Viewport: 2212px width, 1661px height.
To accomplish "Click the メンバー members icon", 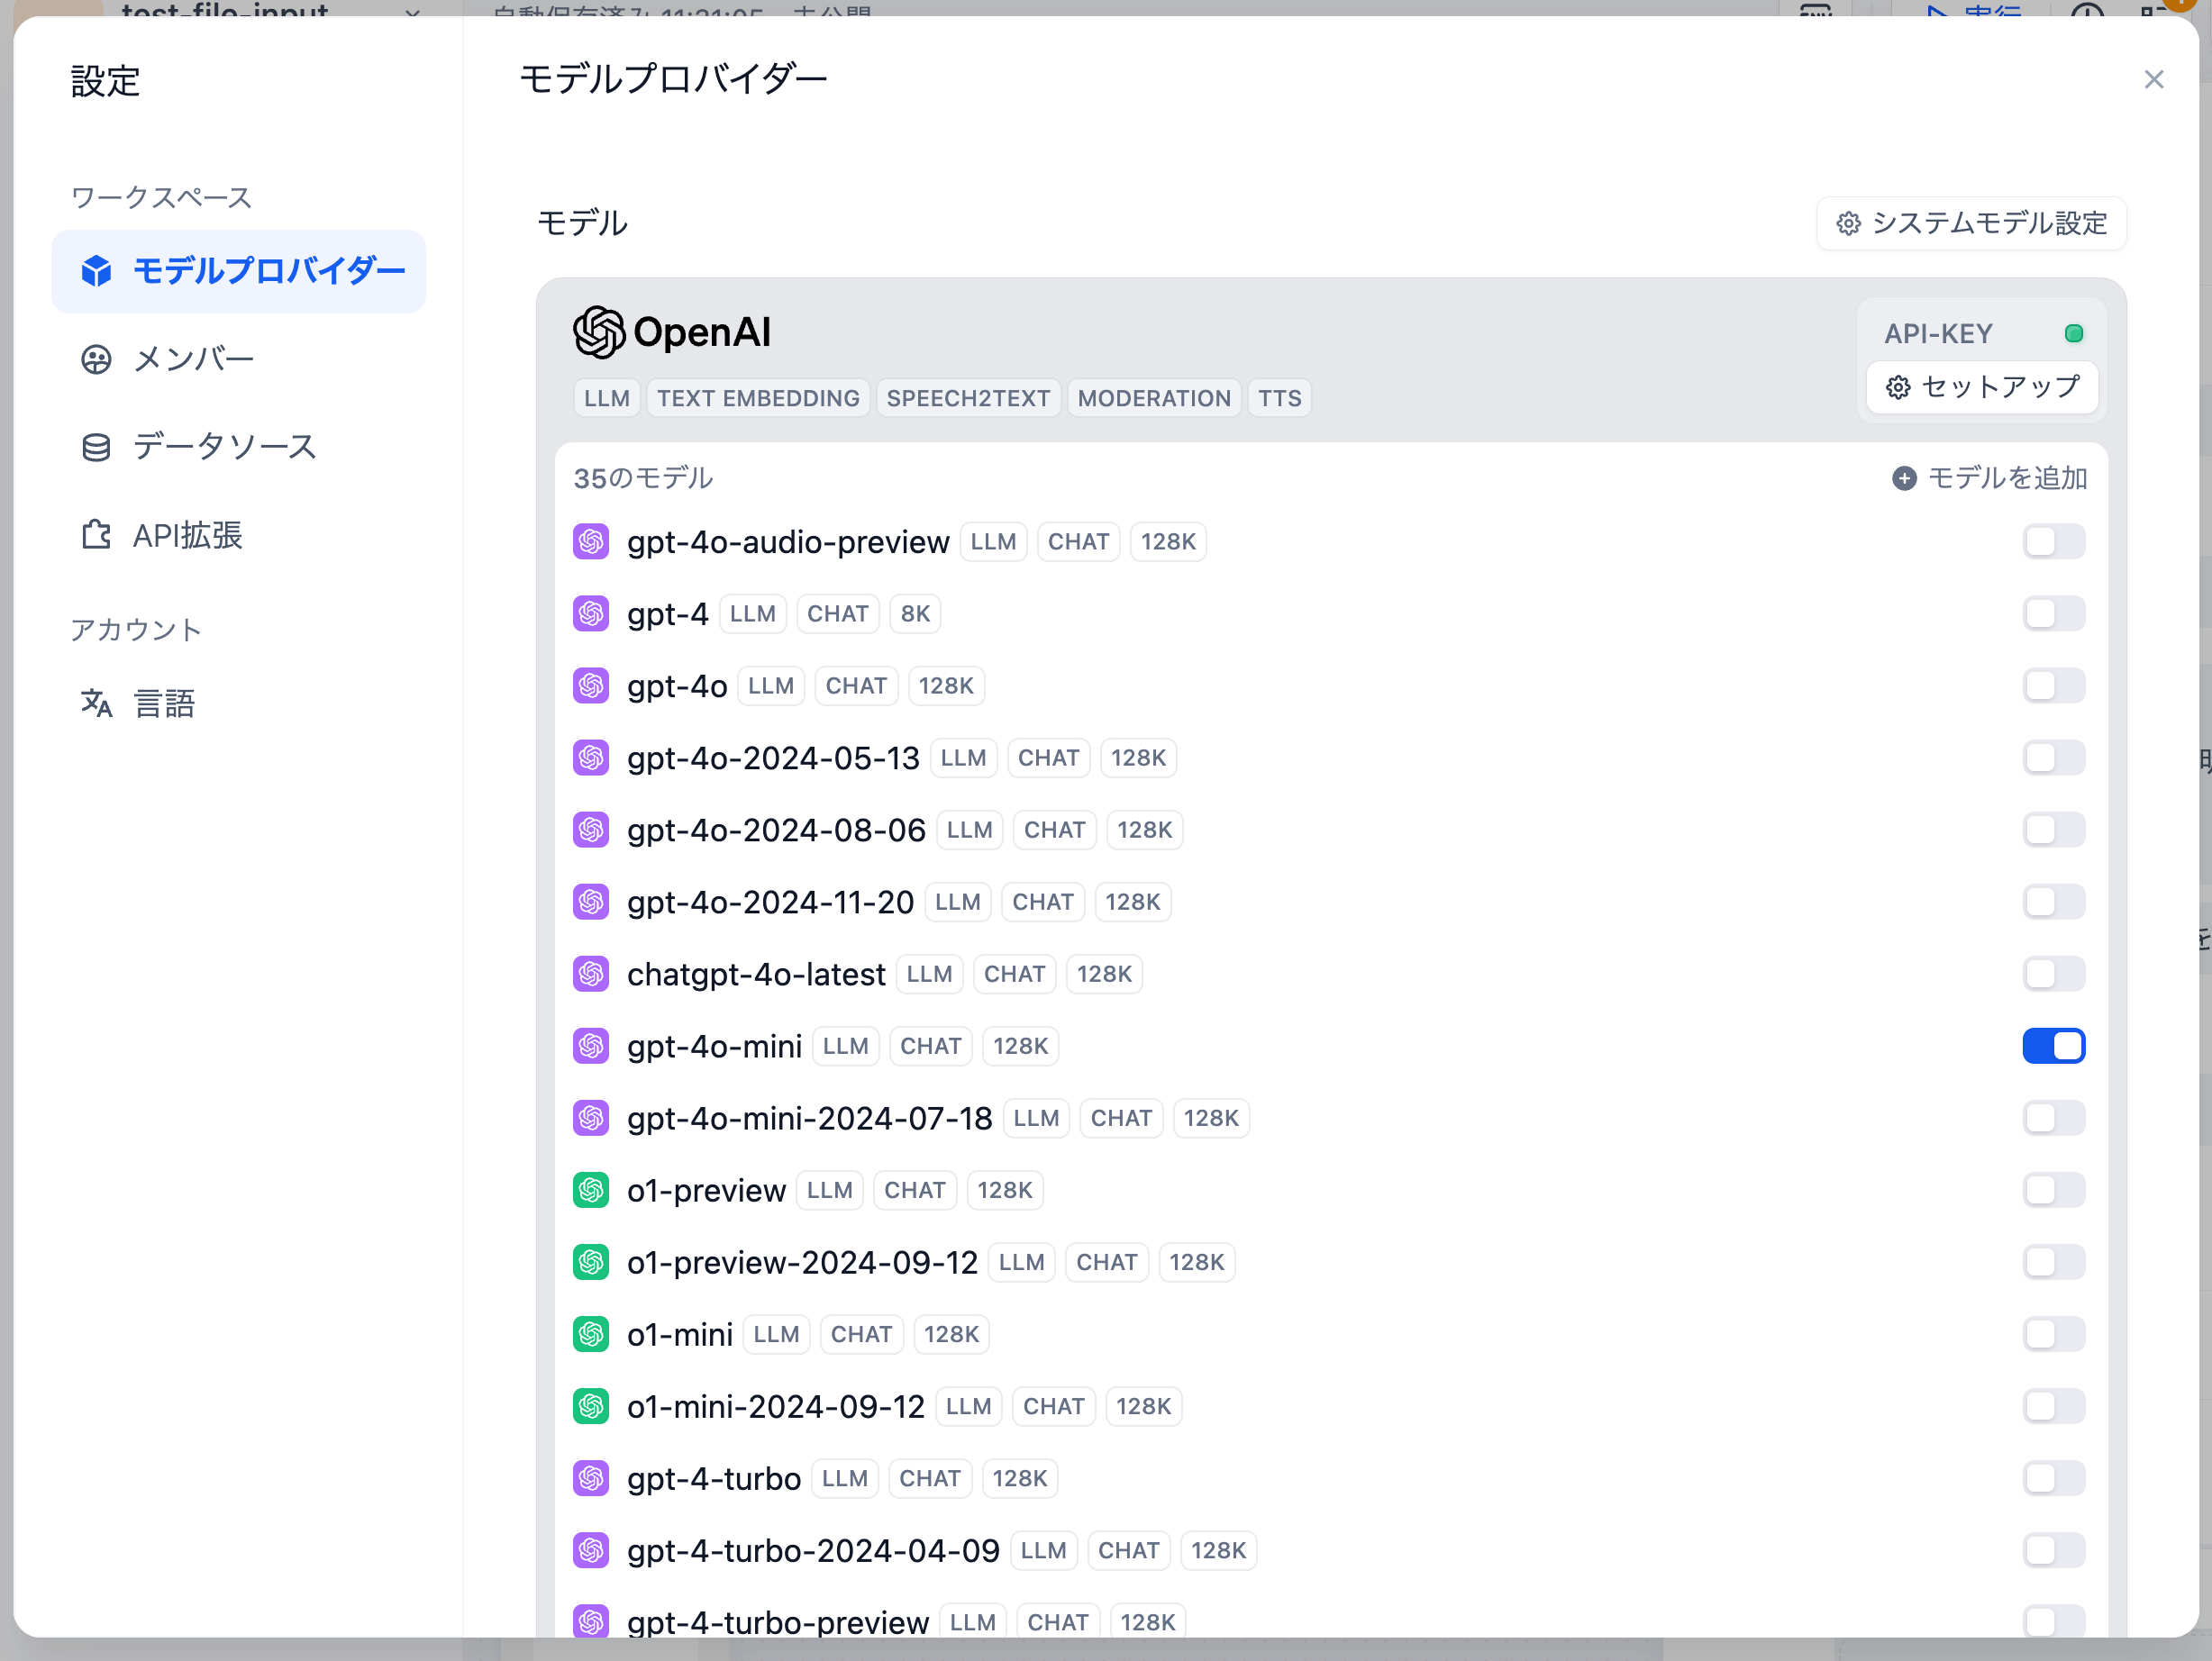I will (x=96, y=359).
